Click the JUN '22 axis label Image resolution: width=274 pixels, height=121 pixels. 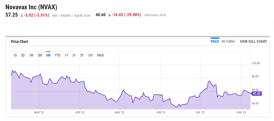tap(160, 112)
